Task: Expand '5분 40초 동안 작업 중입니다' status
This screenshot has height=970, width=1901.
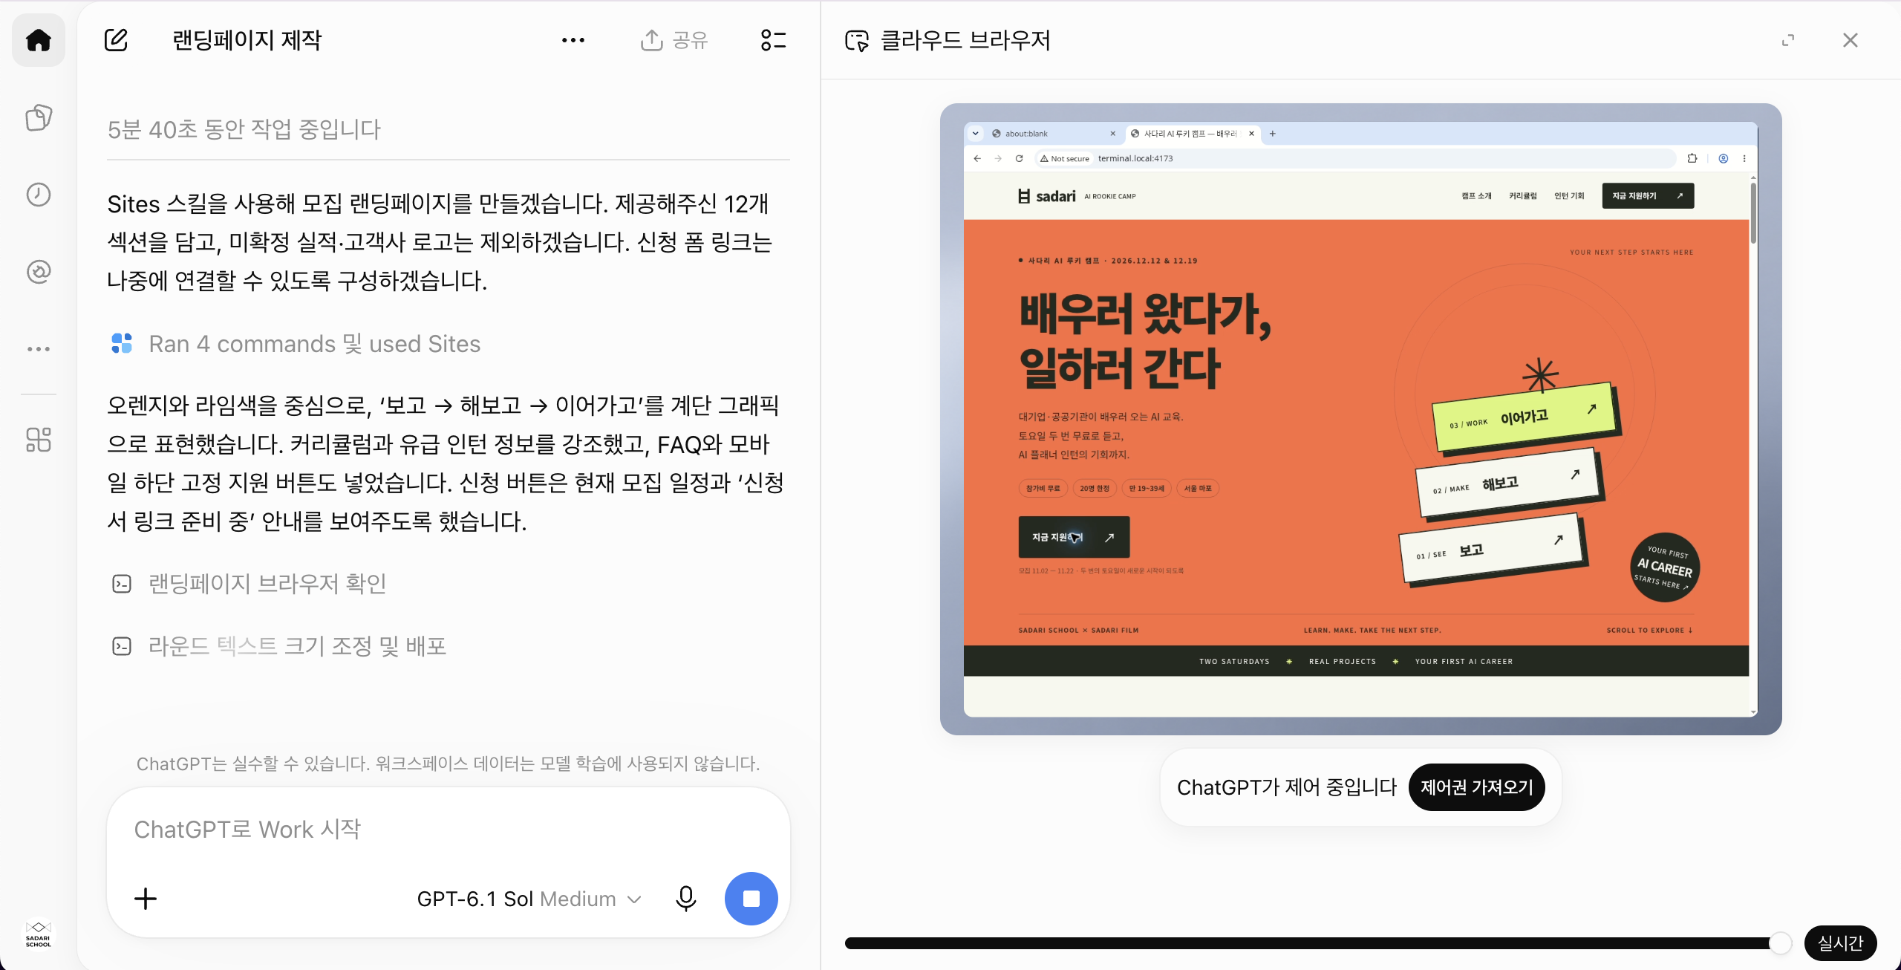Action: click(244, 129)
